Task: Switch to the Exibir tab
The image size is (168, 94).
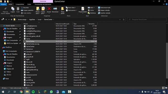Action: (x=29, y=4)
